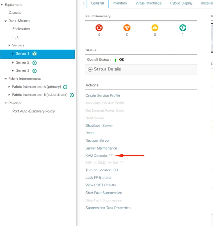Viewport: 213px width, 226px height.
Task: Switch to the Hybrid Display tab
Action: 181,3
